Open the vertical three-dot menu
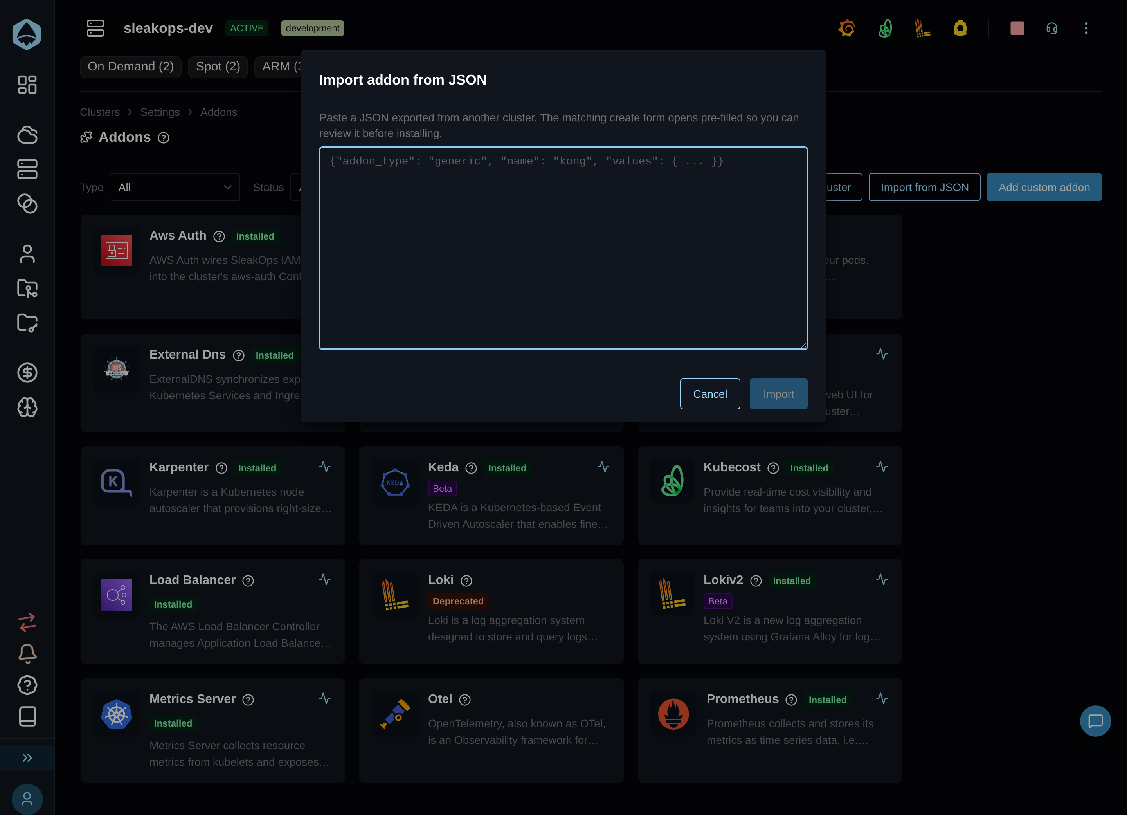The height and width of the screenshot is (815, 1127). coord(1086,28)
